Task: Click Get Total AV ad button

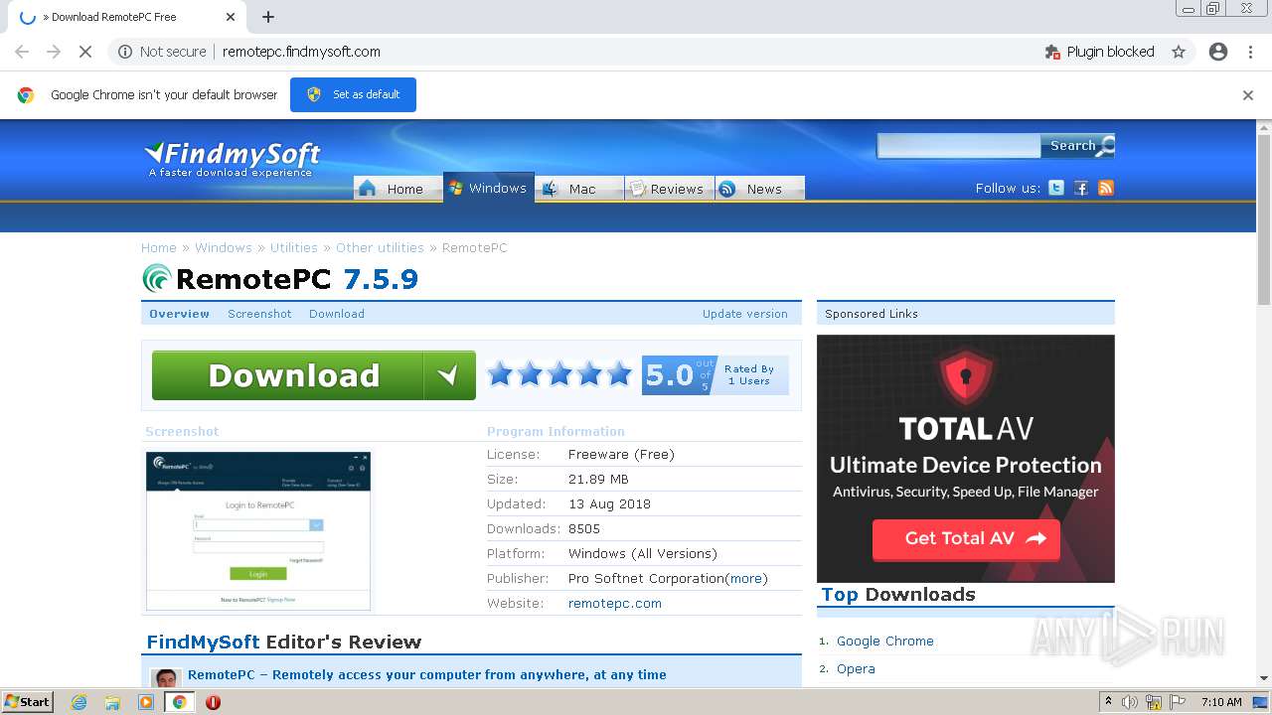Action: (966, 539)
